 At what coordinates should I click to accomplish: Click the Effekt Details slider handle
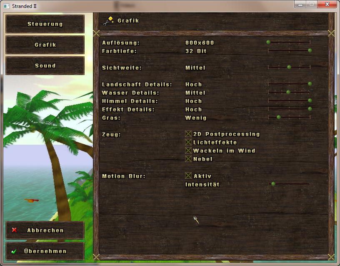point(310,109)
